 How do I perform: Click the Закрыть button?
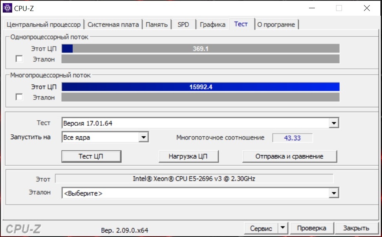coord(356,228)
